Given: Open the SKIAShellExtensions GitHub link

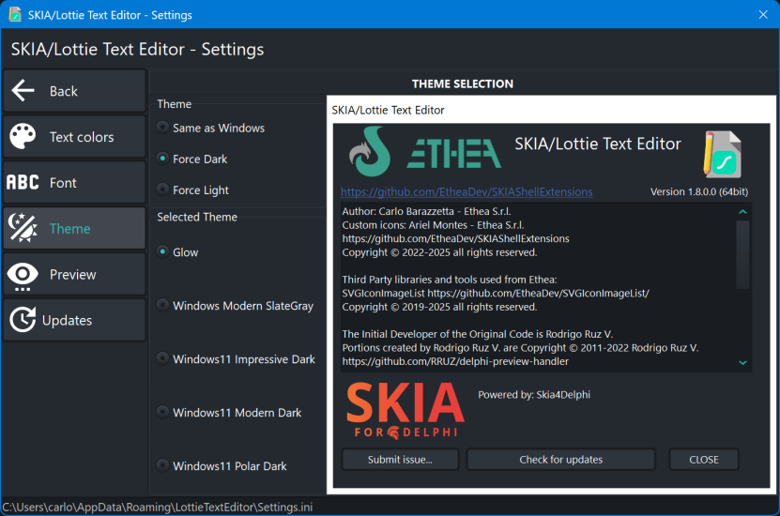Looking at the screenshot, I should click(466, 192).
